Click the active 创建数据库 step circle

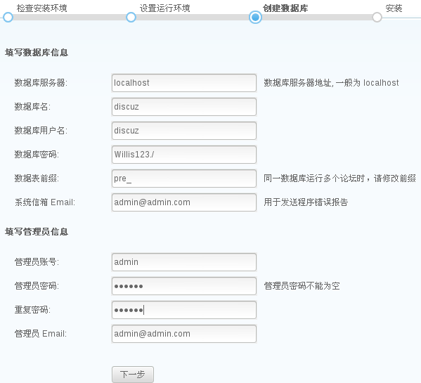tap(255, 17)
